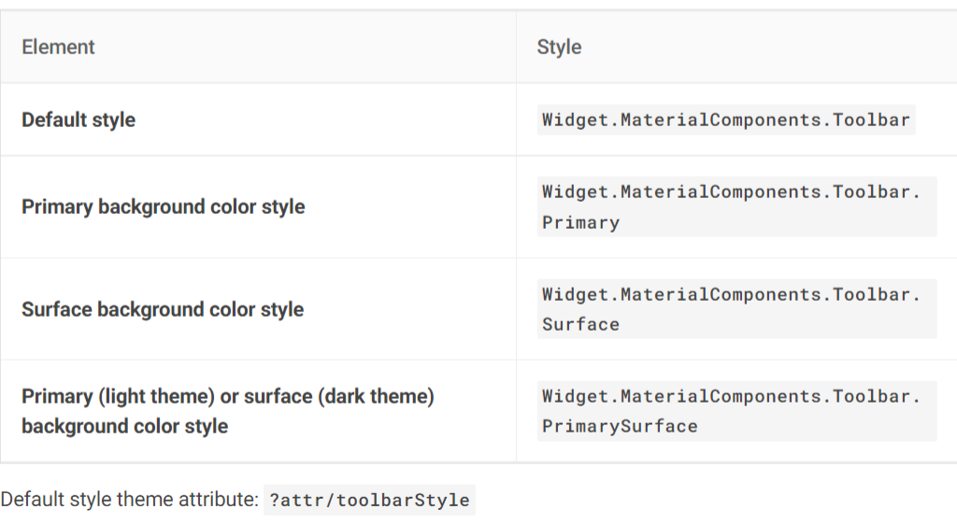
Task: Click first code line in PrimarySurface row
Action: click(731, 396)
